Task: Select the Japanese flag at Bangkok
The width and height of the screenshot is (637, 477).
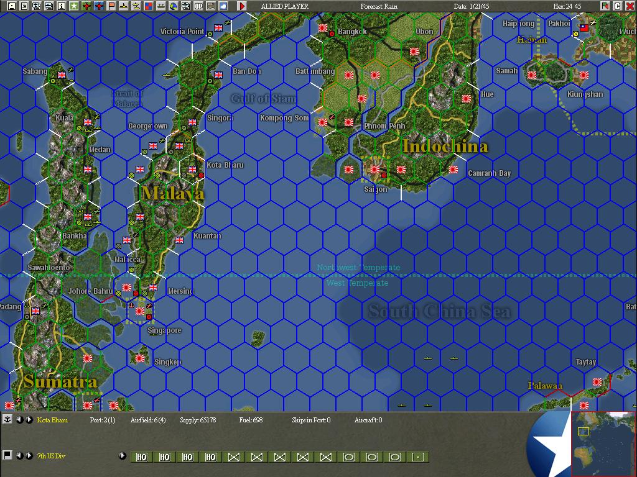Action: click(323, 27)
